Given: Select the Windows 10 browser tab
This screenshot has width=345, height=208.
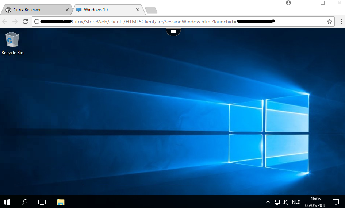Looking at the screenshot, I should click(x=108, y=10).
